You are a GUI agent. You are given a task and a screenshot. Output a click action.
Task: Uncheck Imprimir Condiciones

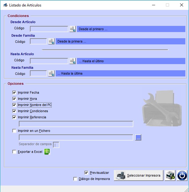[x=14, y=111]
